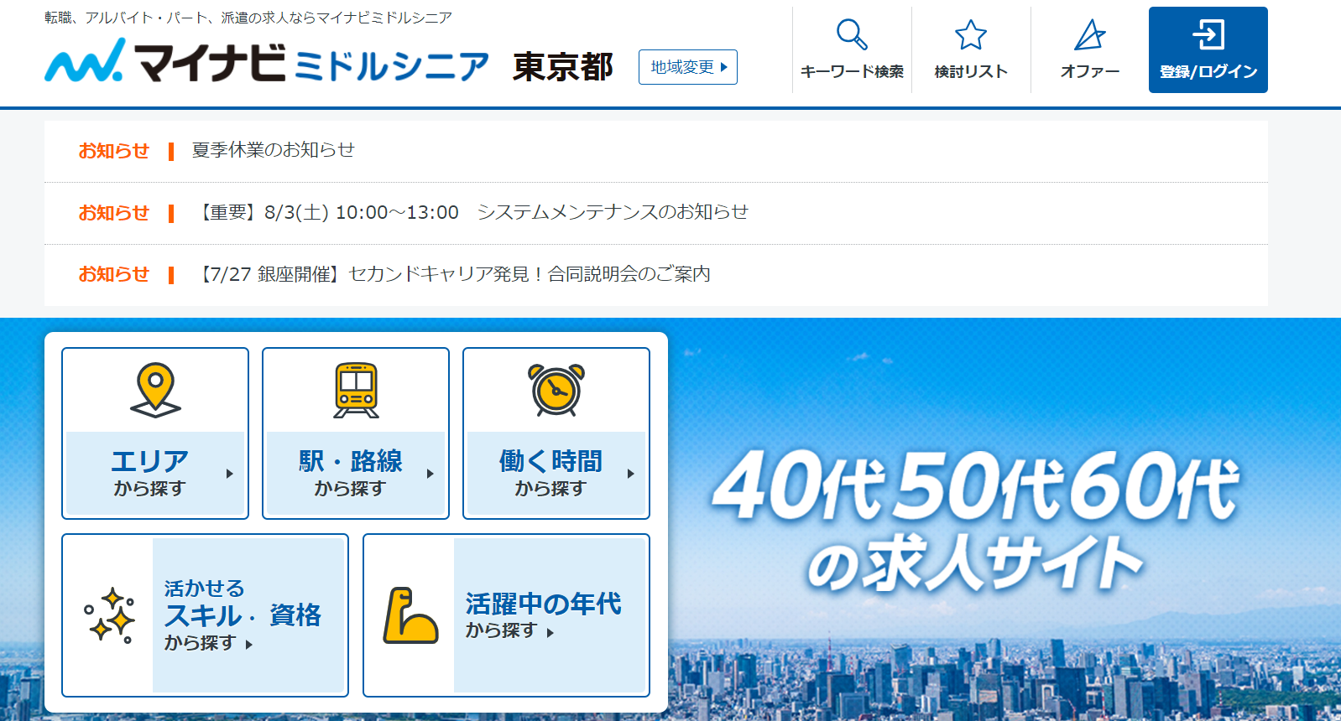Viewport: 1341px width, 721px height.
Task: Open the star-shaped 検討リスト icon
Action: click(970, 35)
